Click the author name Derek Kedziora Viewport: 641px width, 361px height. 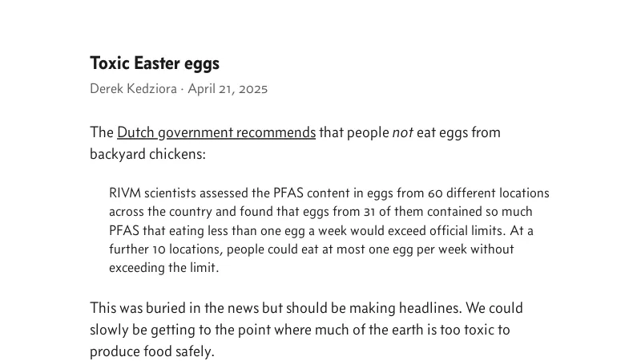(133, 89)
